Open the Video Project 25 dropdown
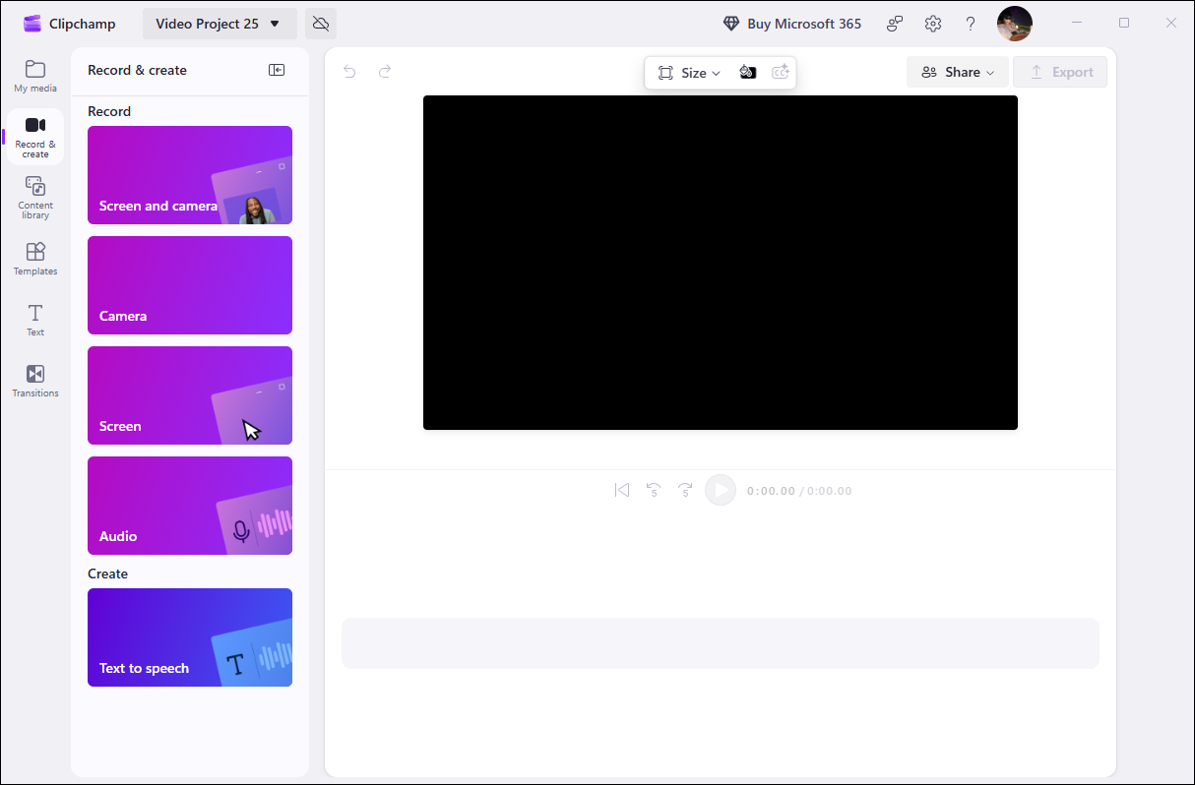This screenshot has height=785, width=1195. (x=220, y=24)
